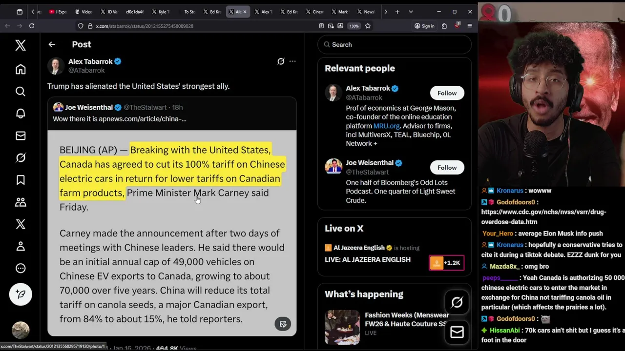The image size is (625, 351).
Task: Follow Joe Weisenthal
Action: pos(447,168)
